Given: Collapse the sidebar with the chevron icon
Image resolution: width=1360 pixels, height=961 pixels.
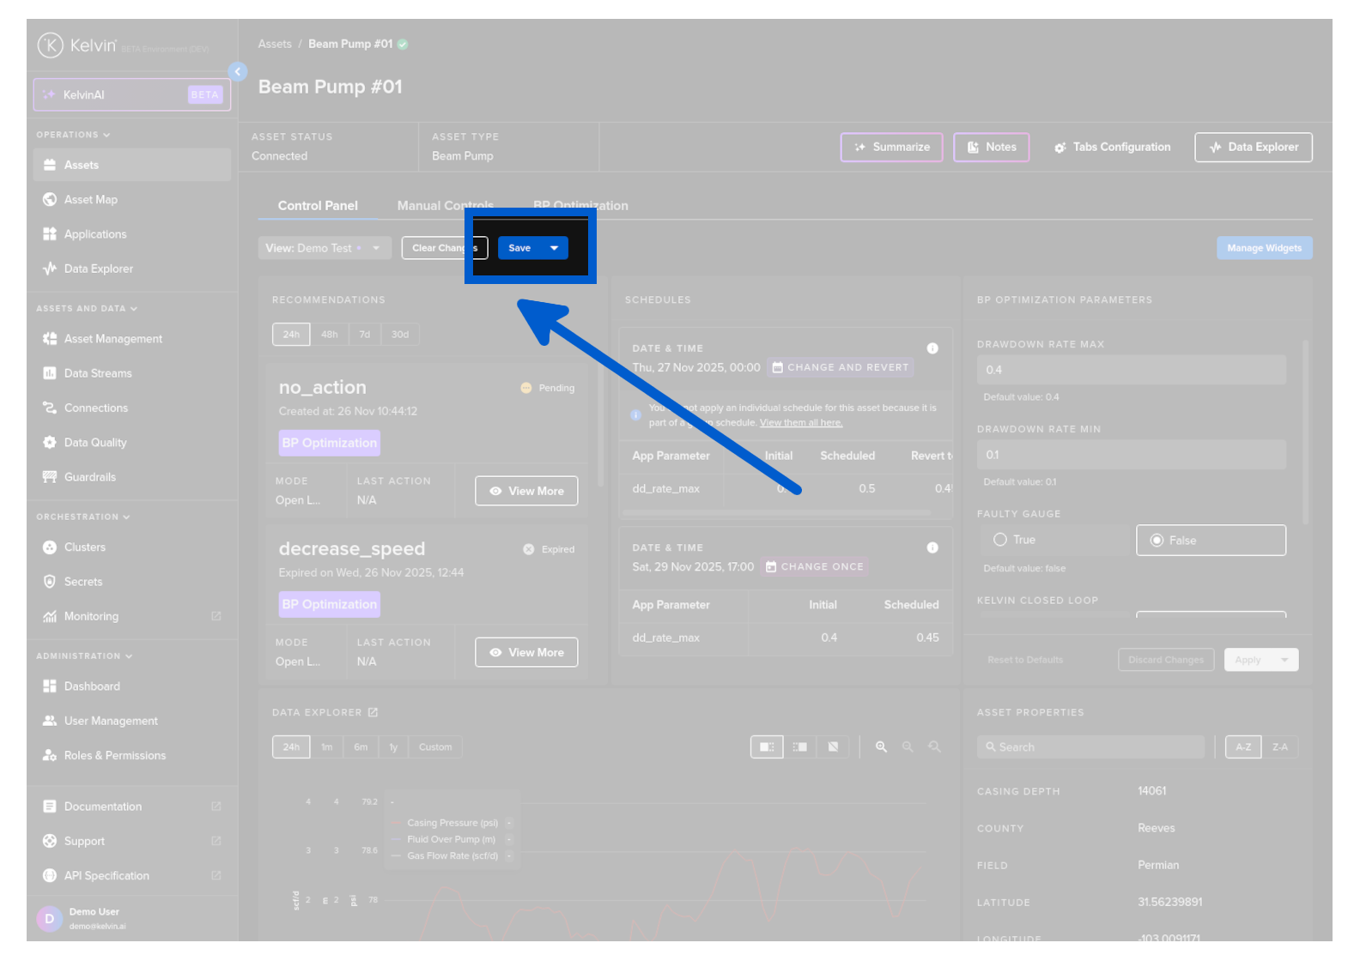Looking at the screenshot, I should tap(238, 72).
